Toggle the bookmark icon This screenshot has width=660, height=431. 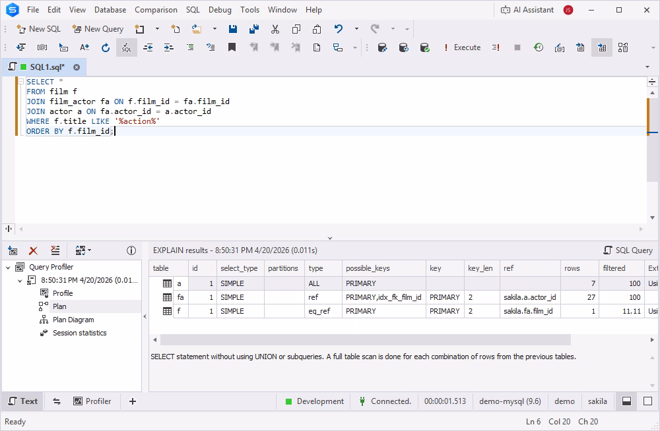[x=232, y=47]
